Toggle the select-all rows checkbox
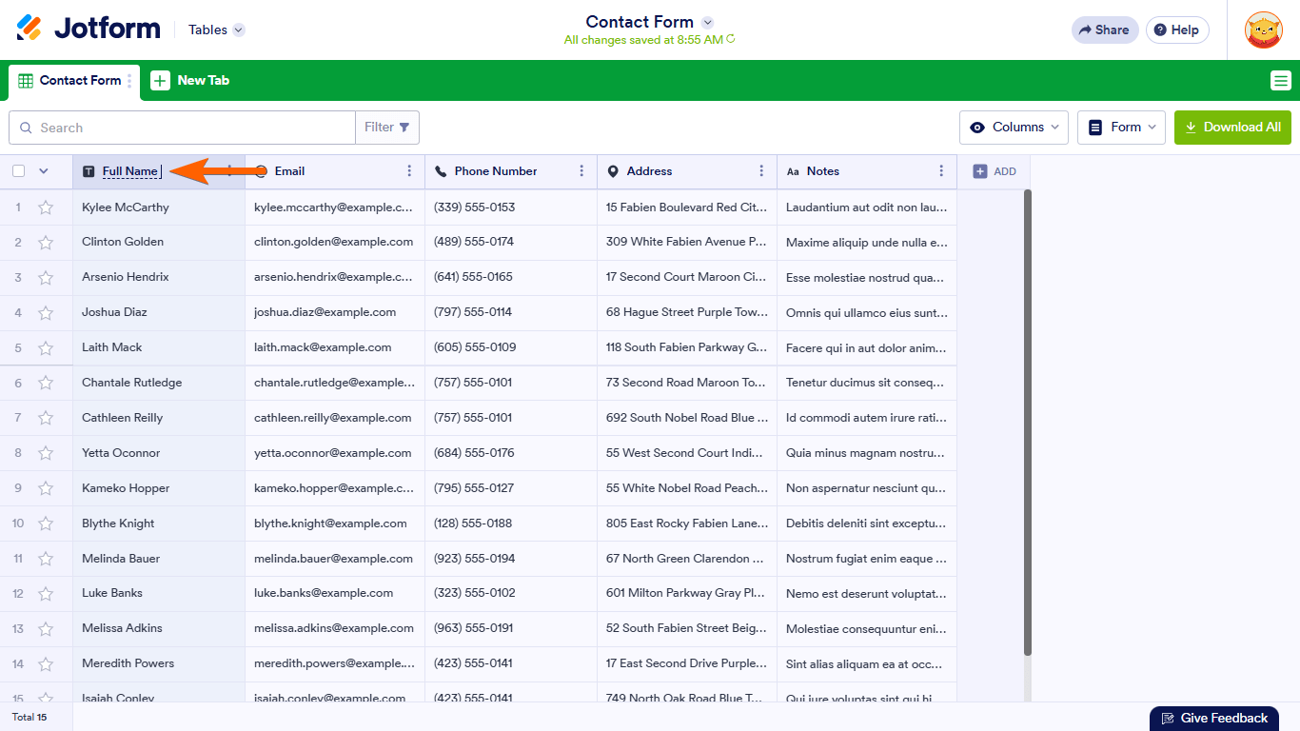This screenshot has height=731, width=1300. pos(19,171)
